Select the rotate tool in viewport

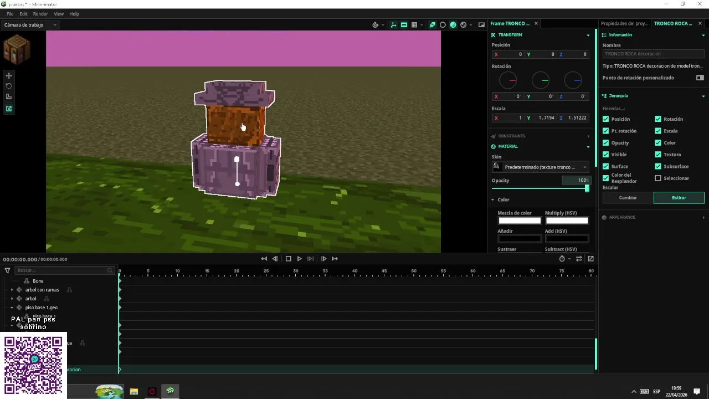(x=9, y=86)
